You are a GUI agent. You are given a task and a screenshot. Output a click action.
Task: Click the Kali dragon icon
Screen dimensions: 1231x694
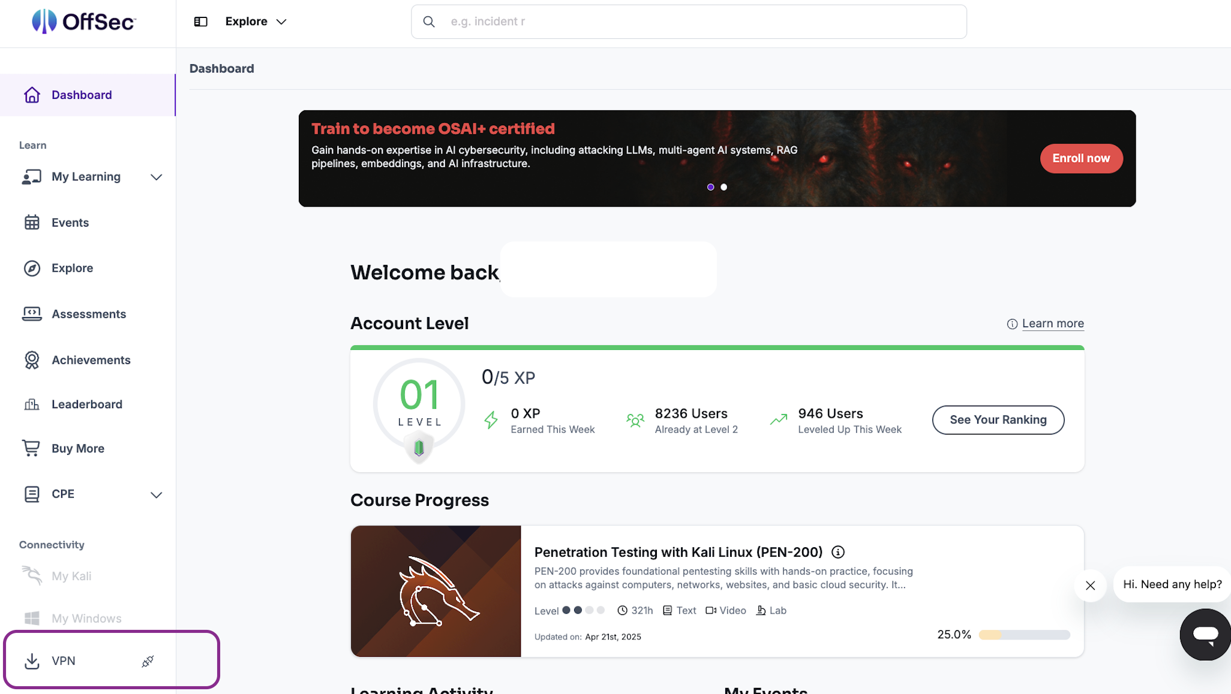coord(32,575)
